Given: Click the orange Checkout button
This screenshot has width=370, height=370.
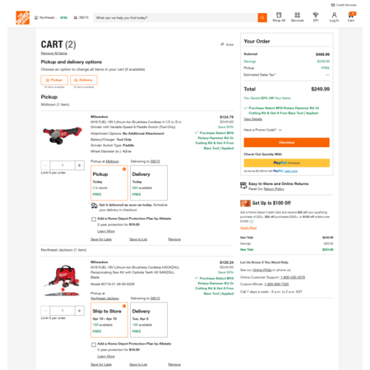Looking at the screenshot, I should 287,142.
